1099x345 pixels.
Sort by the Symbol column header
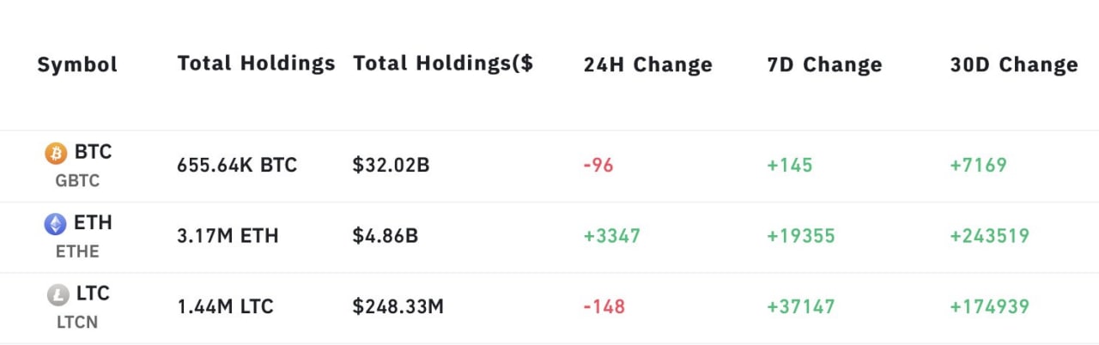point(77,64)
